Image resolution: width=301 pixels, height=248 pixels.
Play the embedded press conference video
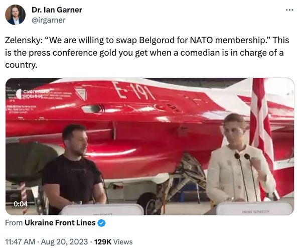click(x=149, y=147)
